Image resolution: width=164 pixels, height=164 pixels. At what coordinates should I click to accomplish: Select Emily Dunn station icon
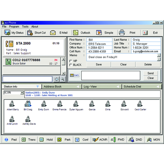pyautogui.click(x=44, y=104)
